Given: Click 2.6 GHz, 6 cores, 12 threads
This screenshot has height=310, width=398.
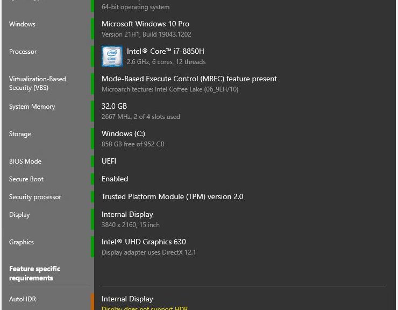Looking at the screenshot, I should tap(166, 62).
